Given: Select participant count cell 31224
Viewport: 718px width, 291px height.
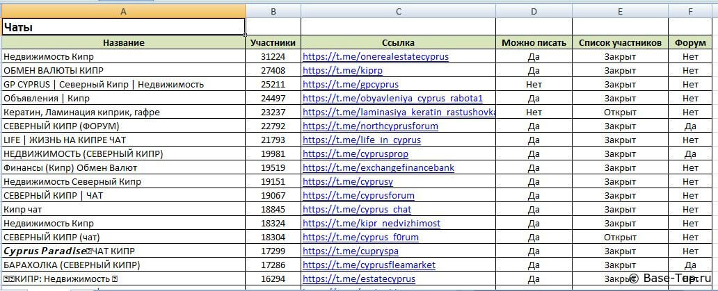Looking at the screenshot, I should [273, 57].
